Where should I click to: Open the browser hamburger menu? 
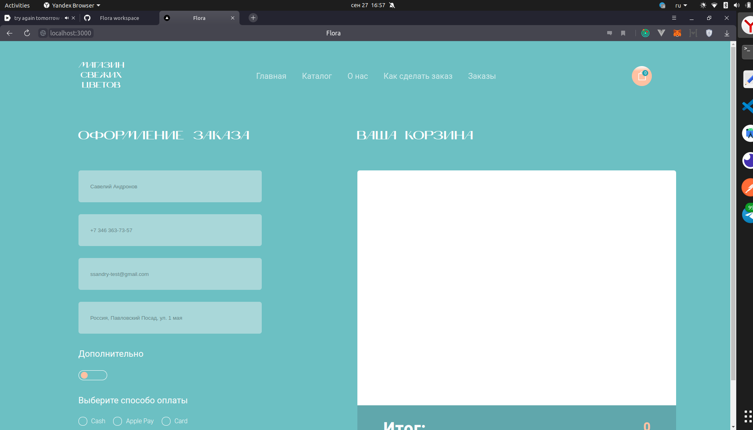(675, 18)
